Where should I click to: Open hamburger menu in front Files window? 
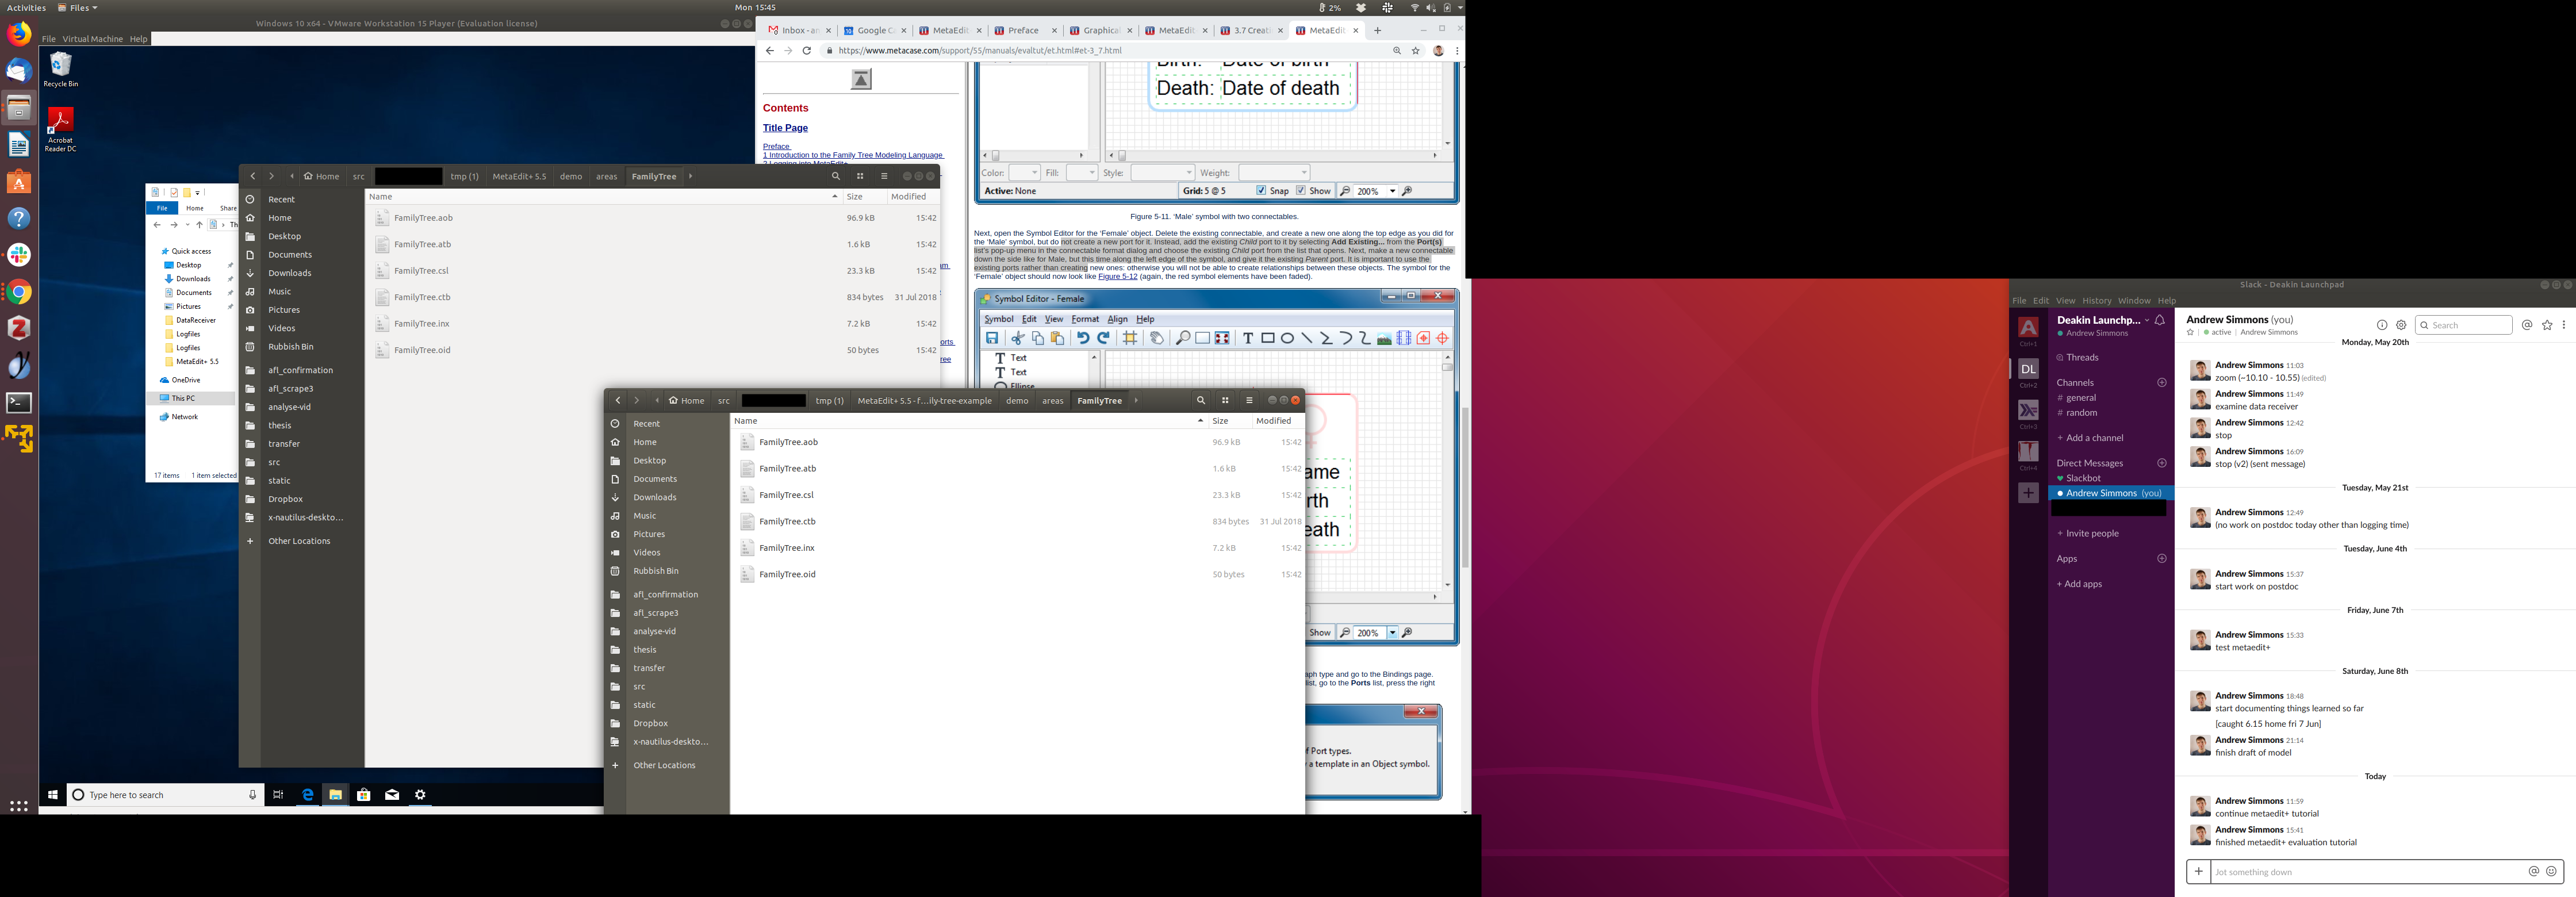[x=1249, y=401]
